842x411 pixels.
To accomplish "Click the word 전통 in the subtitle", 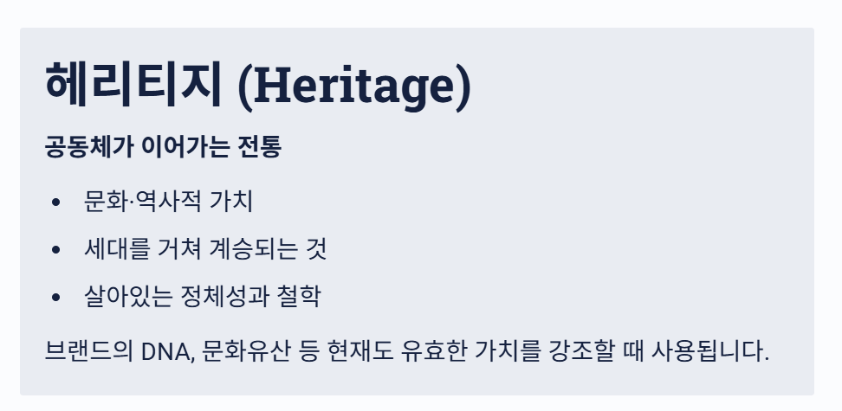I will tap(259, 147).
